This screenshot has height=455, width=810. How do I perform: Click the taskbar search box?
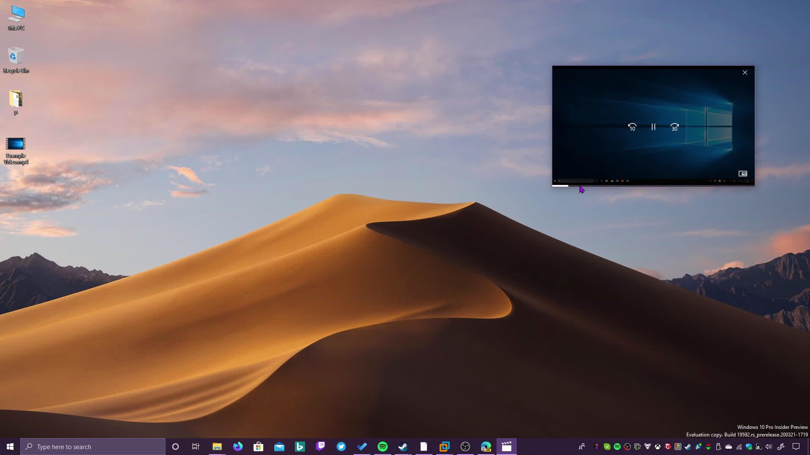[93, 446]
